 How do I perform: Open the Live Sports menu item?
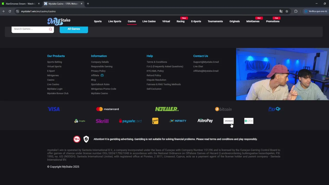[x=115, y=21]
